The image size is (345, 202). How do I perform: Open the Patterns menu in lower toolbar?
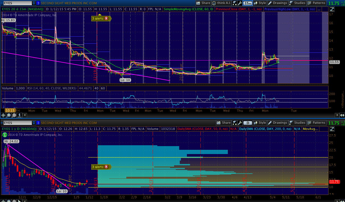316,123
